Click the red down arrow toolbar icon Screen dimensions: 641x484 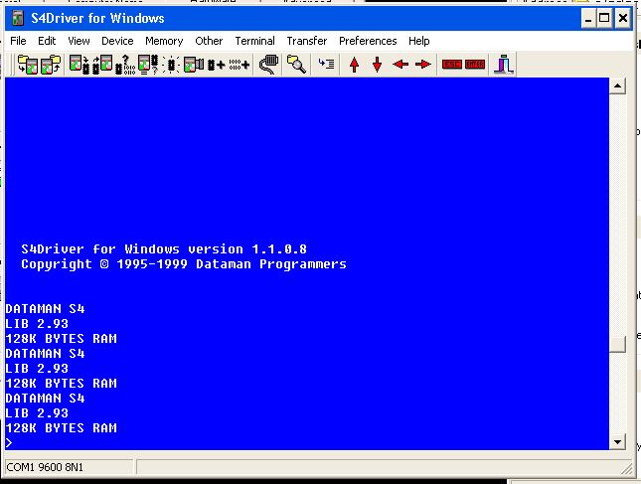(377, 65)
